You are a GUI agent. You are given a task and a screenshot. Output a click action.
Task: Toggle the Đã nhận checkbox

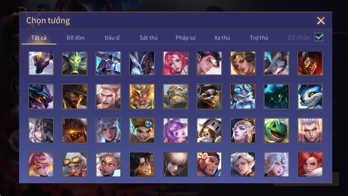[319, 37]
